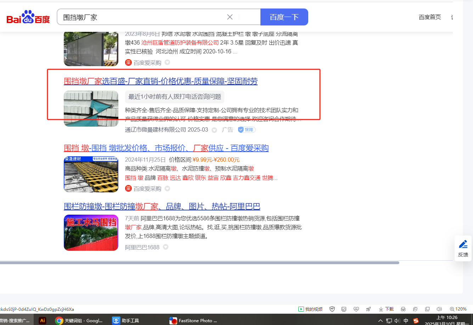The width and height of the screenshot is (473, 325).
Task: Click the 2024年11月25日 date text
Action: [145, 159]
